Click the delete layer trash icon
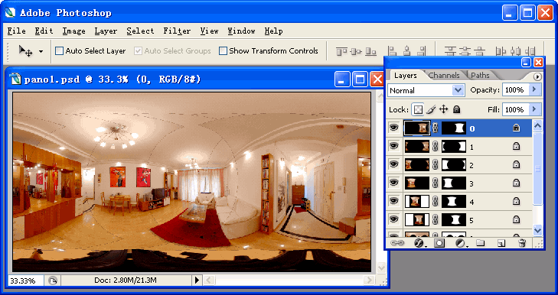The height and width of the screenshot is (295, 558). (x=522, y=243)
